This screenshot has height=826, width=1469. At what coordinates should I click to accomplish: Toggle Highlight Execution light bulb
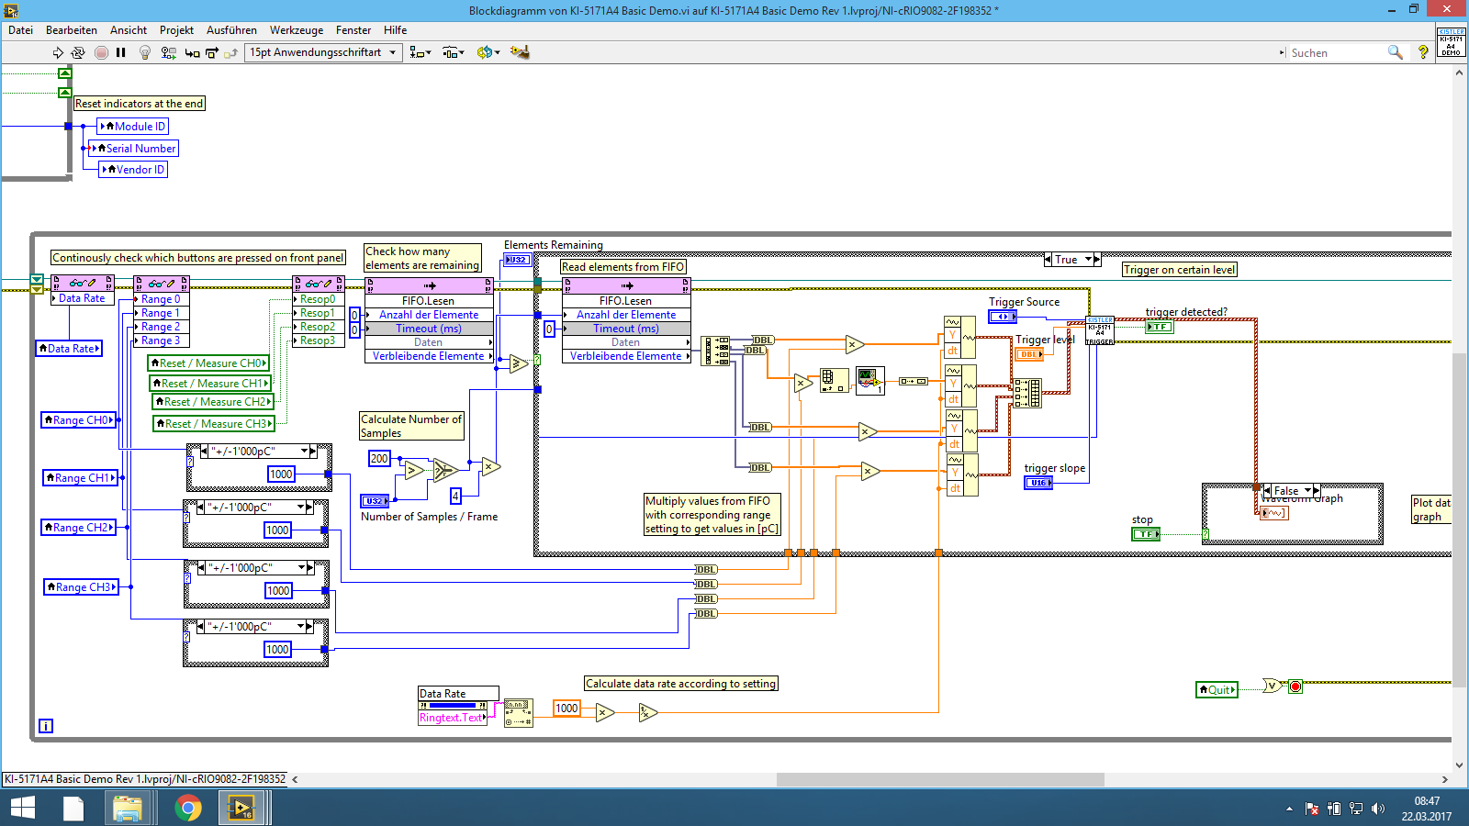coord(145,52)
